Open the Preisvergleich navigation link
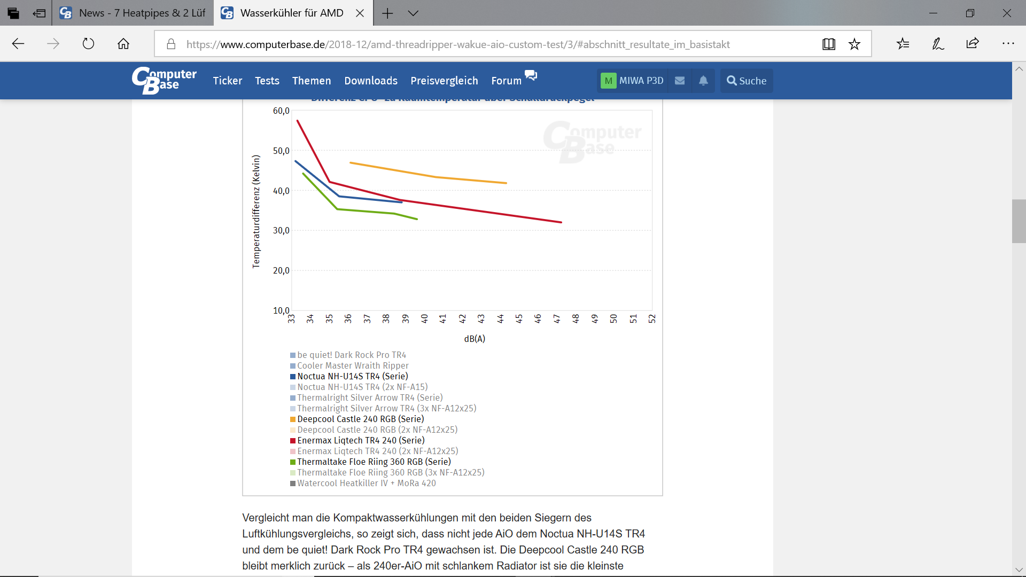Image resolution: width=1026 pixels, height=577 pixels. pyautogui.click(x=444, y=81)
